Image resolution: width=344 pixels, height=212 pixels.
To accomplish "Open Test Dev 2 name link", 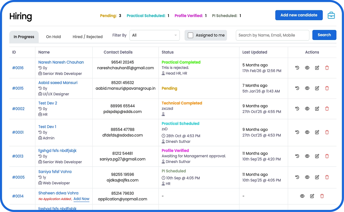I will pyautogui.click(x=48, y=103).
